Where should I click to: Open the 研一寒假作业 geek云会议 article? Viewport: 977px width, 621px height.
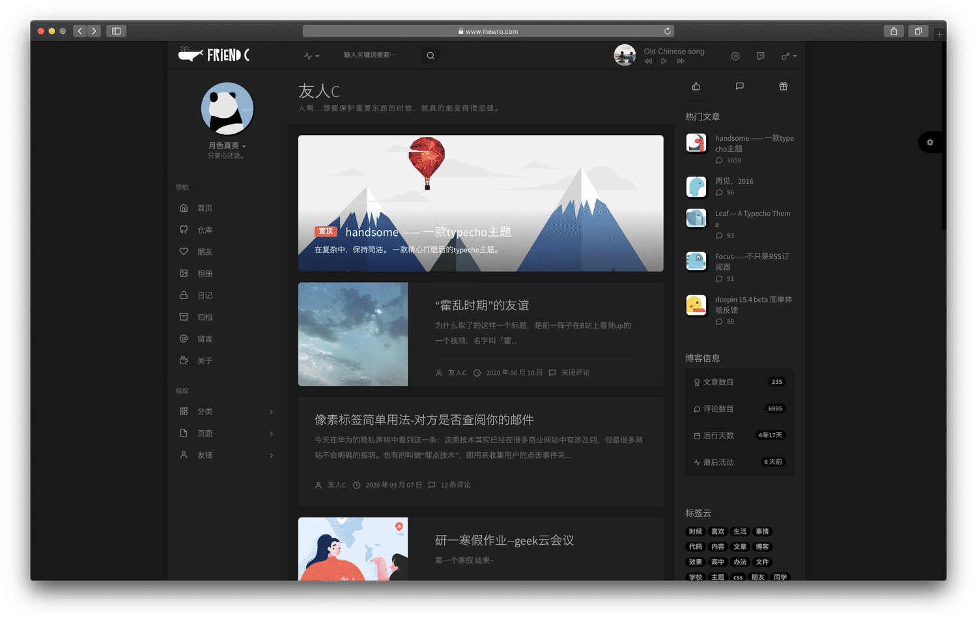click(x=504, y=540)
